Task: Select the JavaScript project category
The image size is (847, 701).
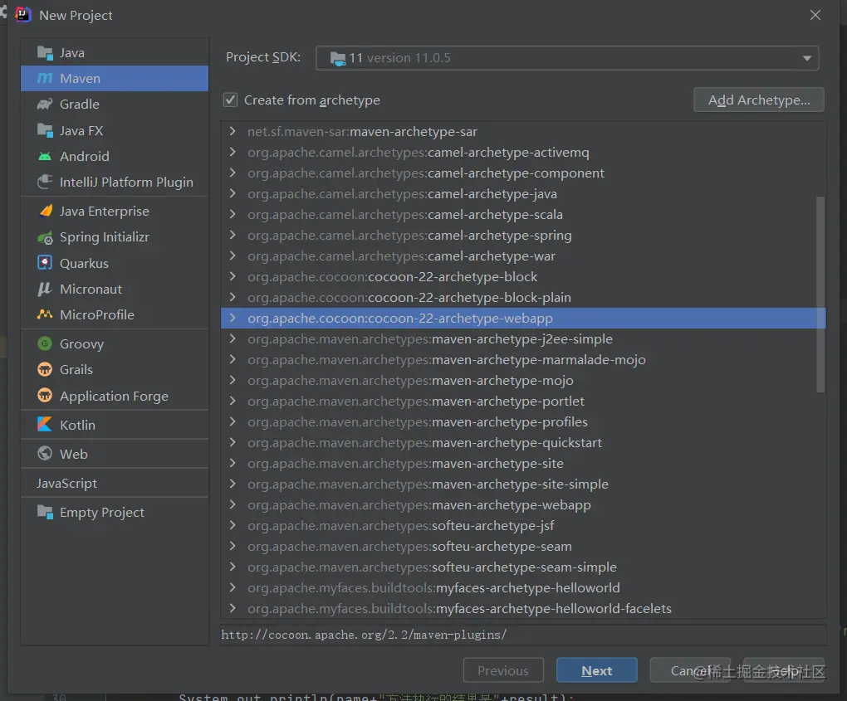Action: point(115,483)
